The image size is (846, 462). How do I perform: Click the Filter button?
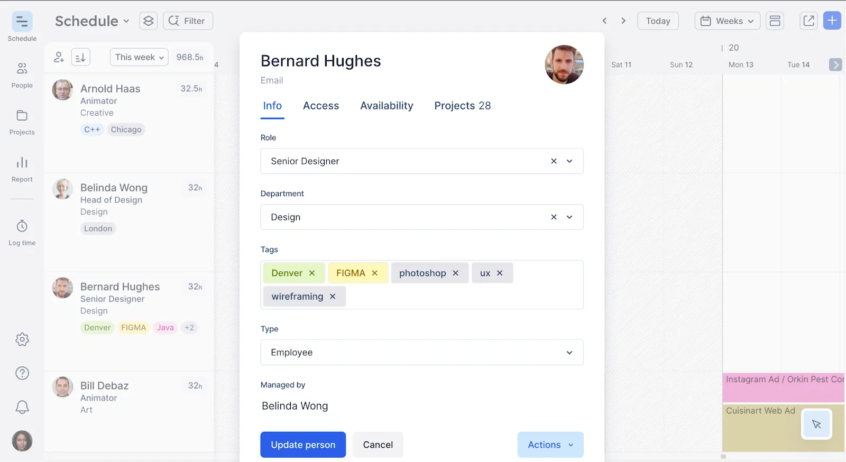click(x=188, y=21)
